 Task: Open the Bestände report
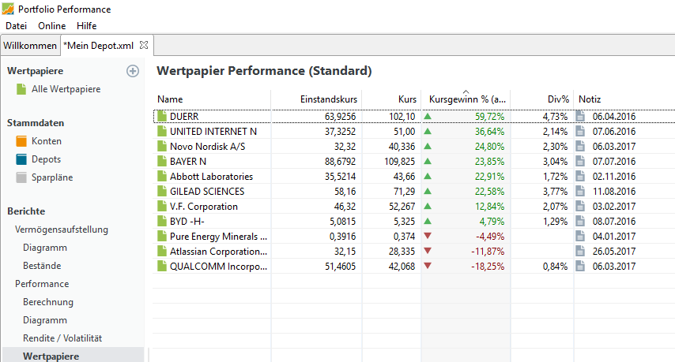[x=42, y=266]
